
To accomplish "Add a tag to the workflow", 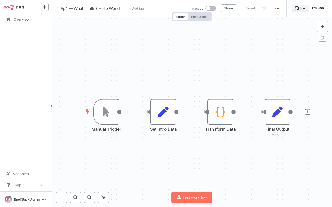I will coord(136,8).
